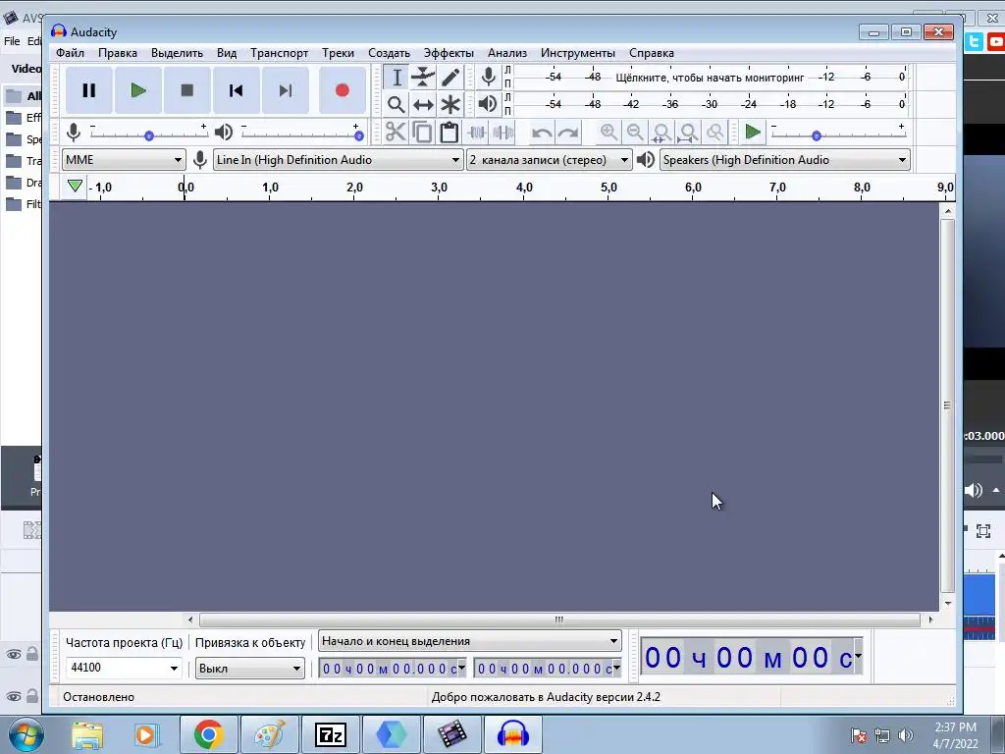Click the Zoom Toggle icon

tap(714, 133)
